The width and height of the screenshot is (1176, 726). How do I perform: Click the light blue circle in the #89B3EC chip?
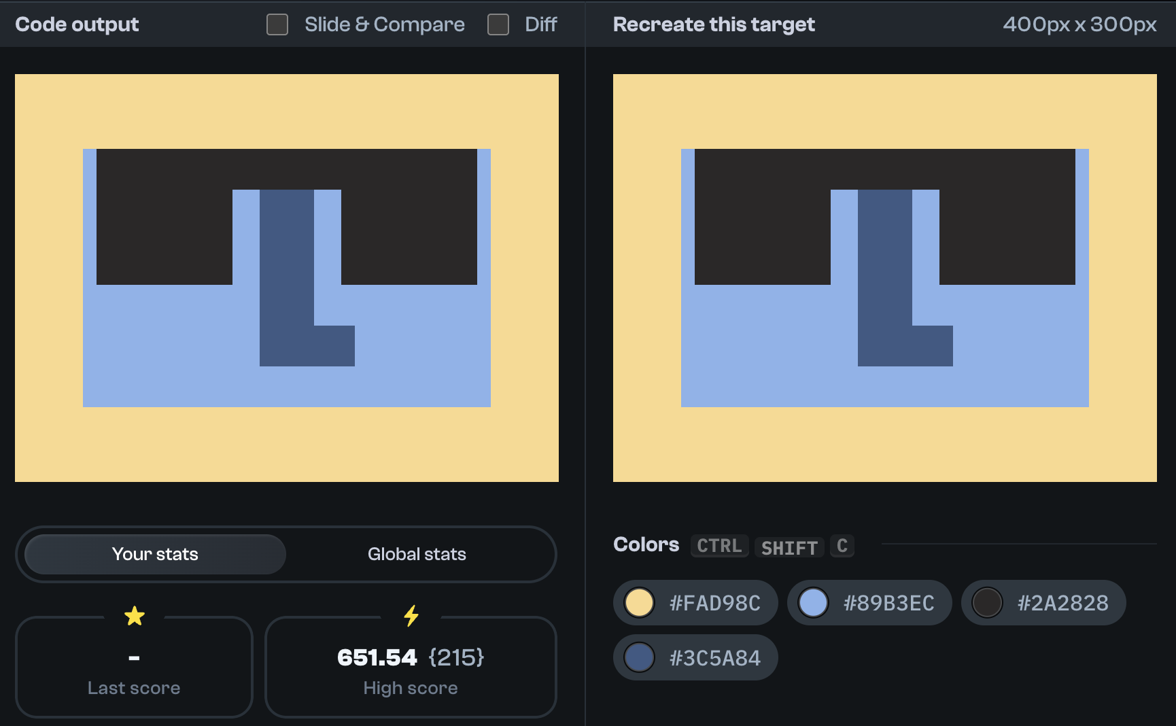(x=813, y=602)
